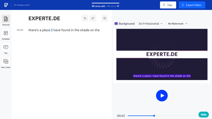Click the All changes saved status
Image resolution: width=212 pixels, height=119 pixels.
coord(22,5)
